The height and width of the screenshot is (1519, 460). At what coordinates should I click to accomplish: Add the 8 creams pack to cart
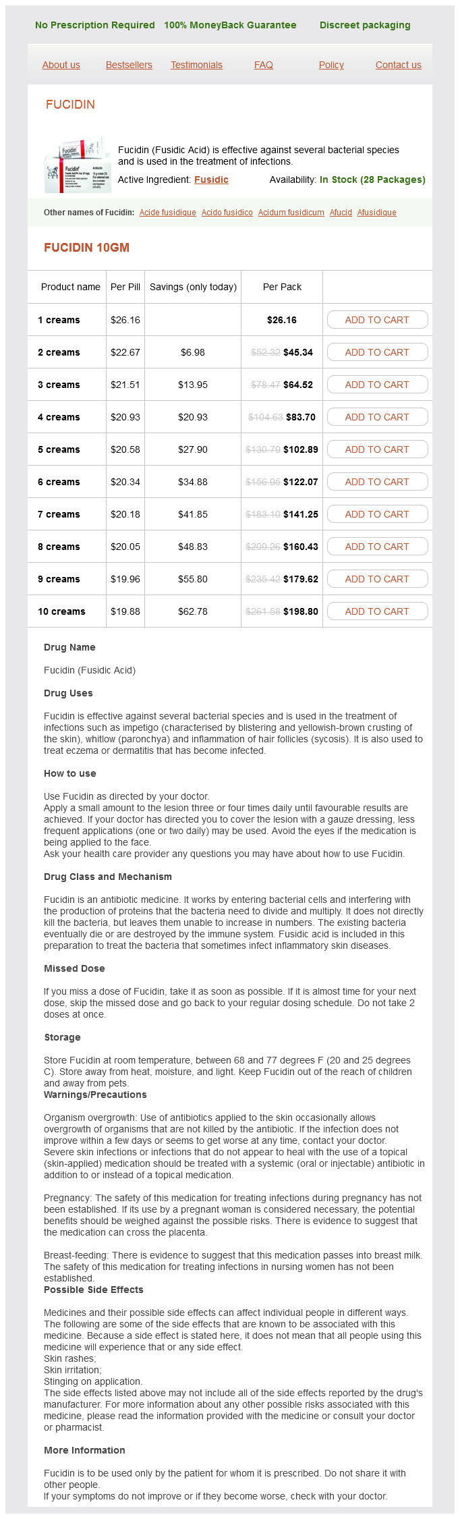pyautogui.click(x=377, y=547)
